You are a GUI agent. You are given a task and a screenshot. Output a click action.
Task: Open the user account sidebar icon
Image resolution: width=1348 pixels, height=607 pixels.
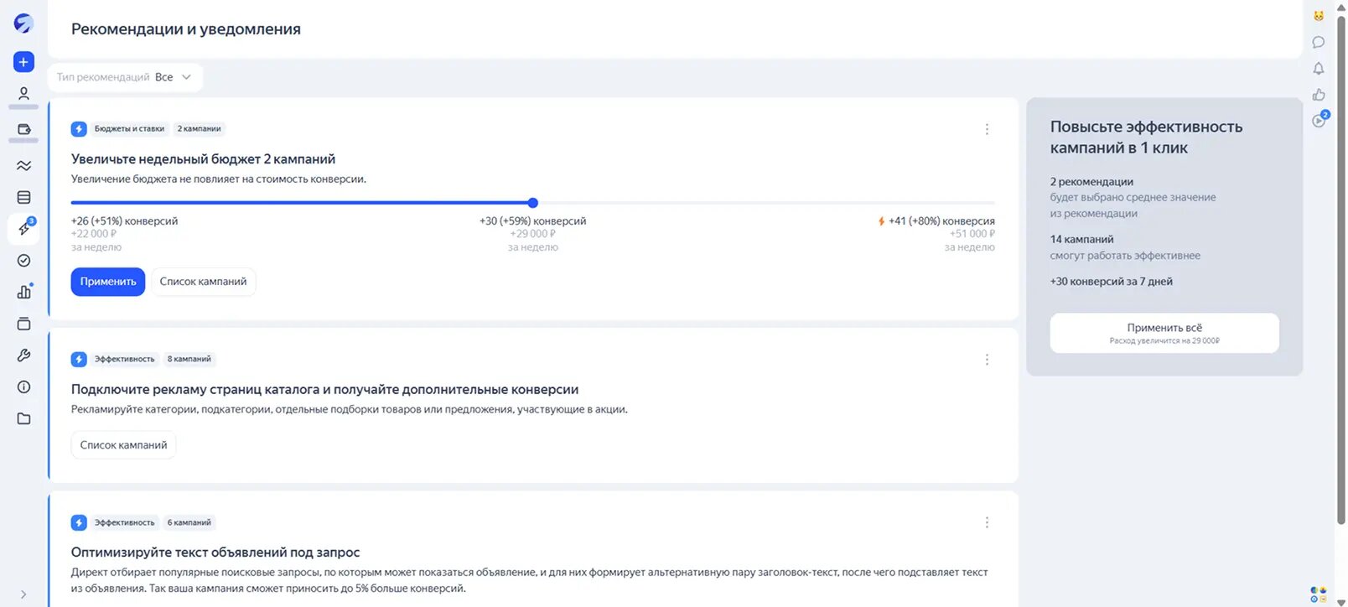[23, 94]
